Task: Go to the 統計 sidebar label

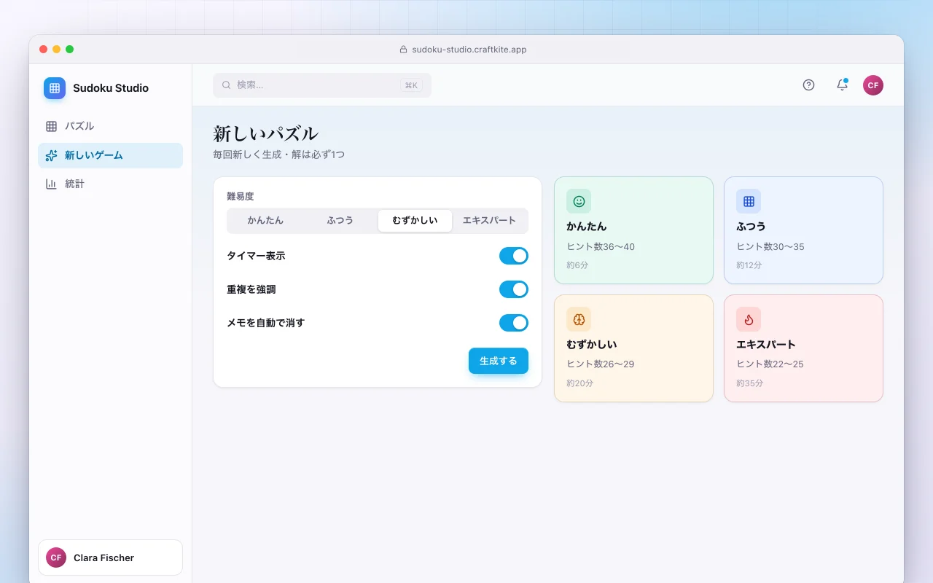Action: click(x=74, y=184)
